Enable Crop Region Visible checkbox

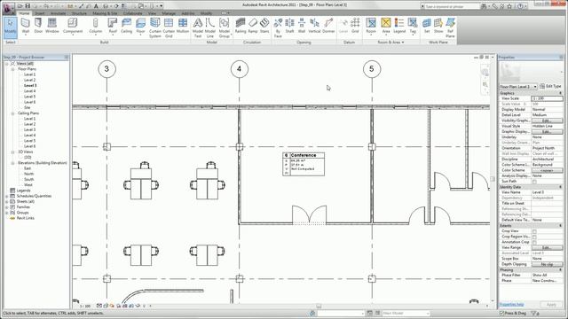(534, 237)
